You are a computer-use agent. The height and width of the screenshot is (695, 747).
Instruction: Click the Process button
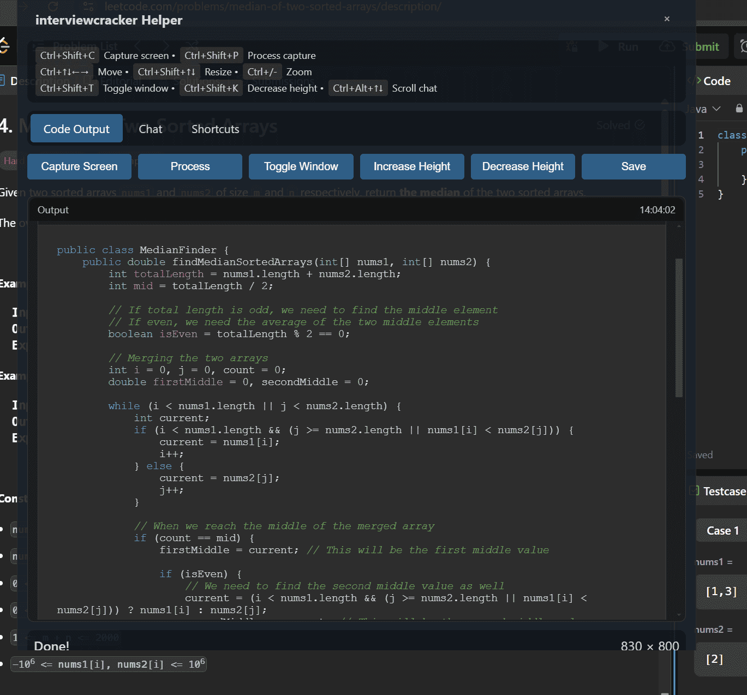click(x=190, y=166)
